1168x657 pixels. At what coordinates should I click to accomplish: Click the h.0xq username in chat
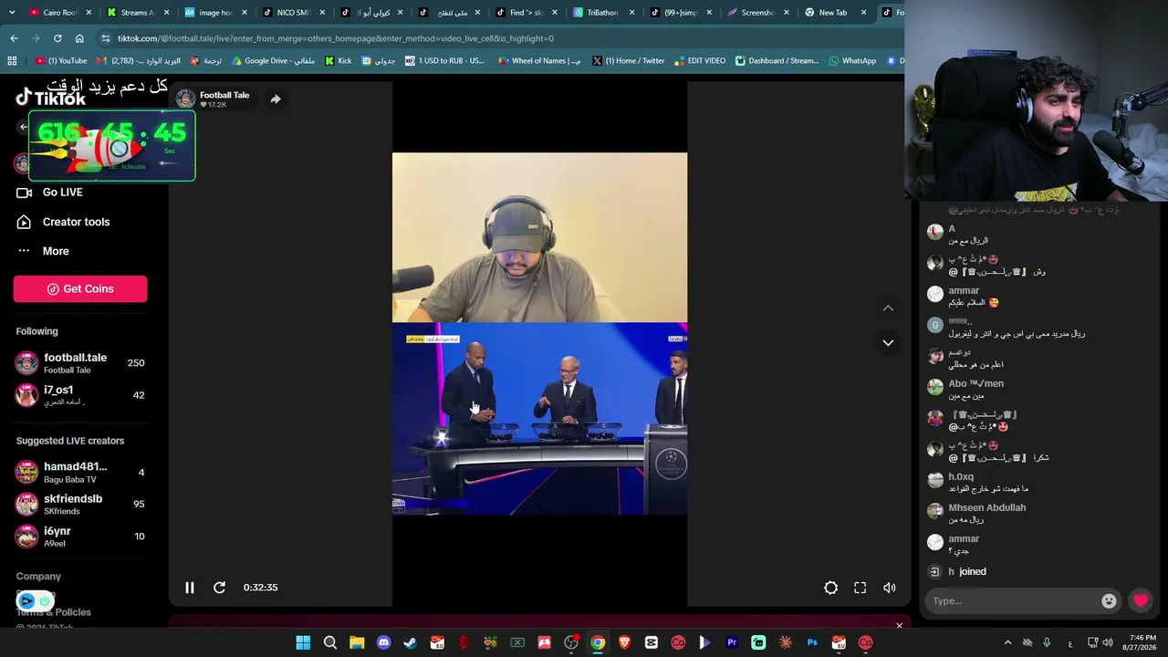coord(961,476)
